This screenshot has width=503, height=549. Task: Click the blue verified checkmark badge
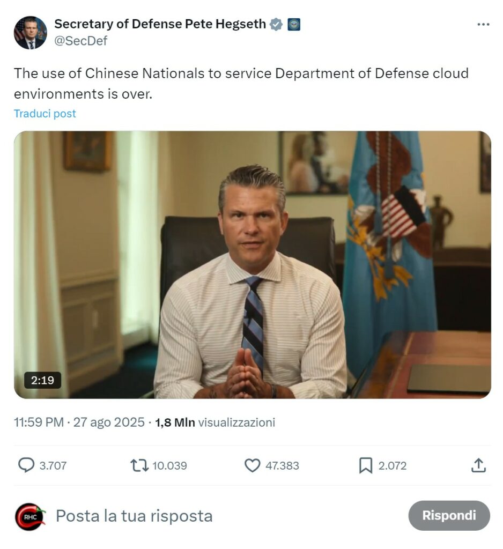click(x=276, y=24)
